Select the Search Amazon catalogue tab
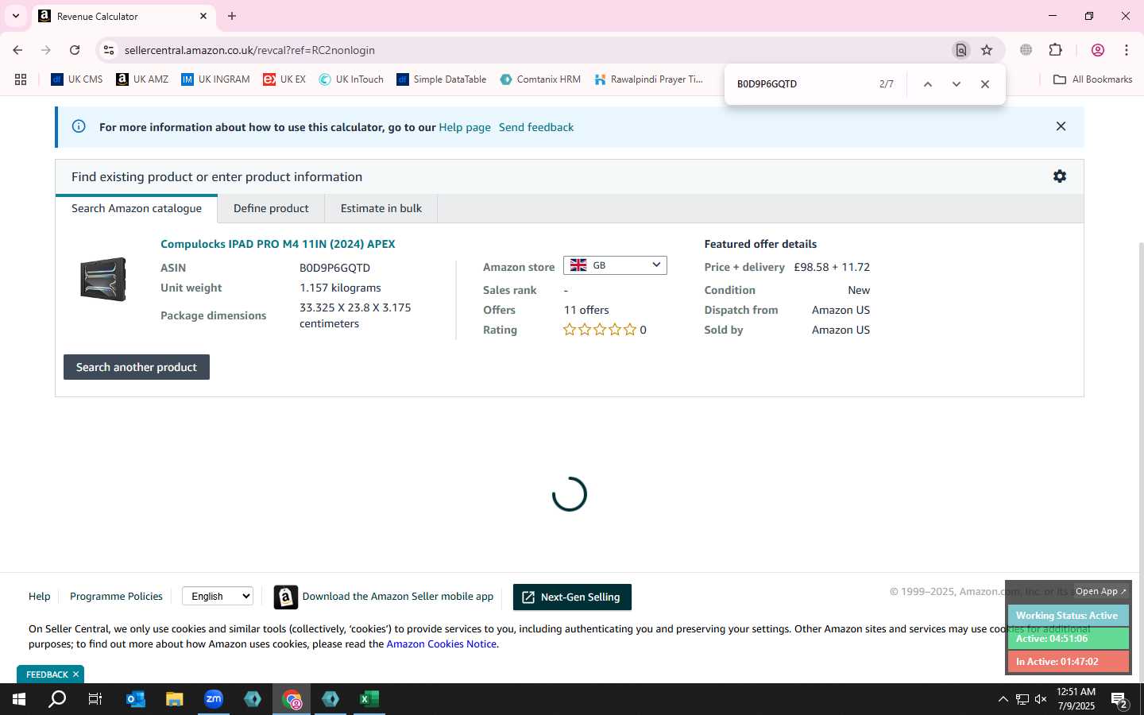Viewport: 1144px width, 715px height. click(x=137, y=208)
